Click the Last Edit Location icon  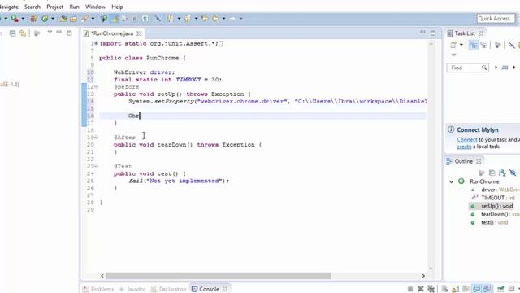coord(205,19)
